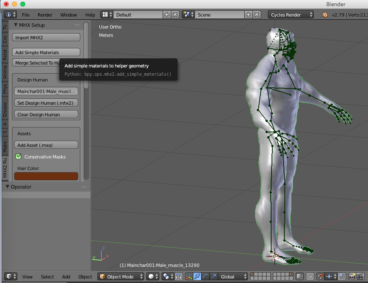
Task: Click Add Simple Materials
Action: click(46, 52)
